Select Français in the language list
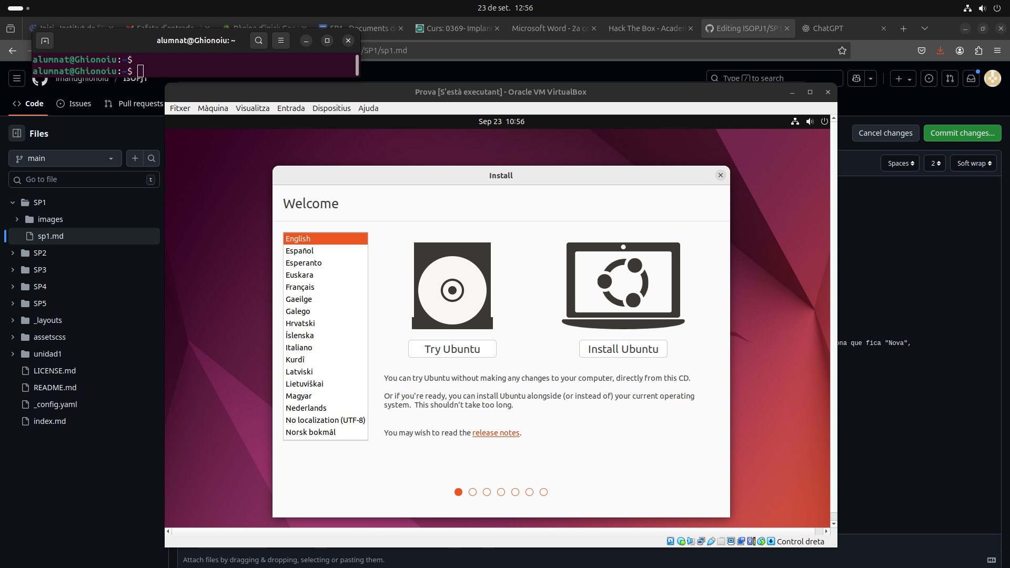1010x568 pixels. 300,287
